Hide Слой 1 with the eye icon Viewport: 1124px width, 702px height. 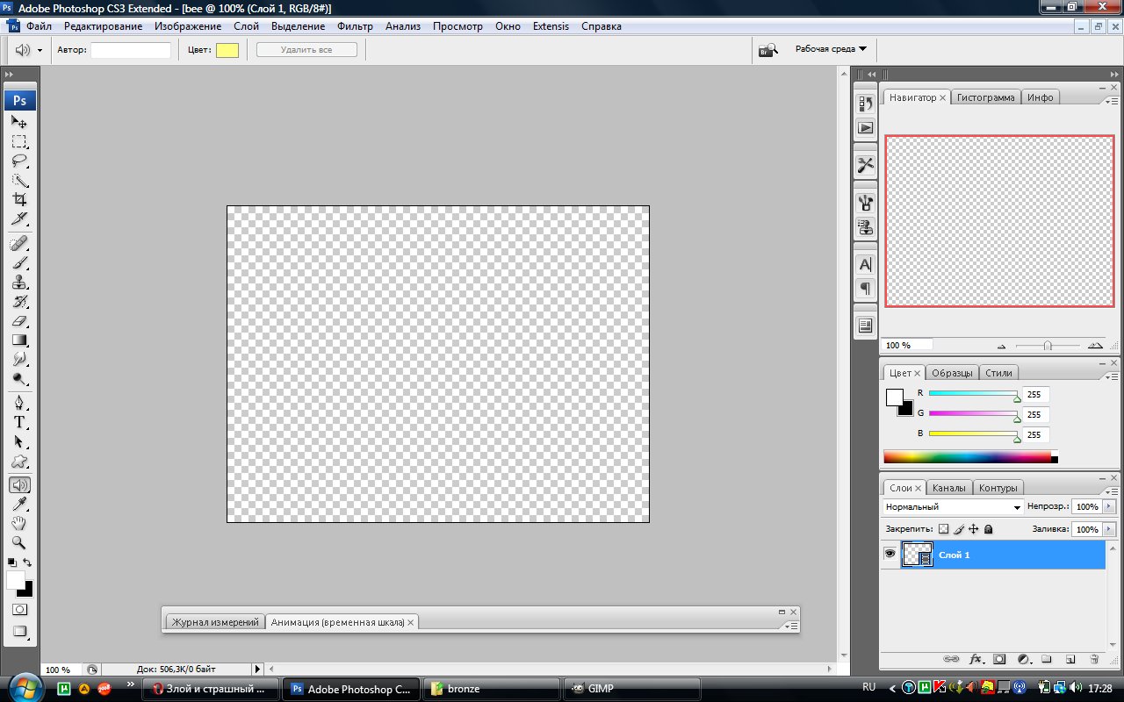coord(890,554)
